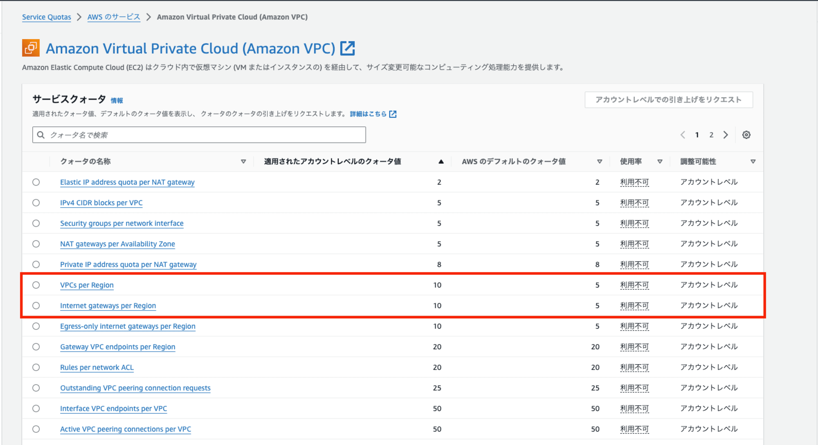
Task: Select the Internet gateways per Region radio button
Action: pyautogui.click(x=37, y=305)
